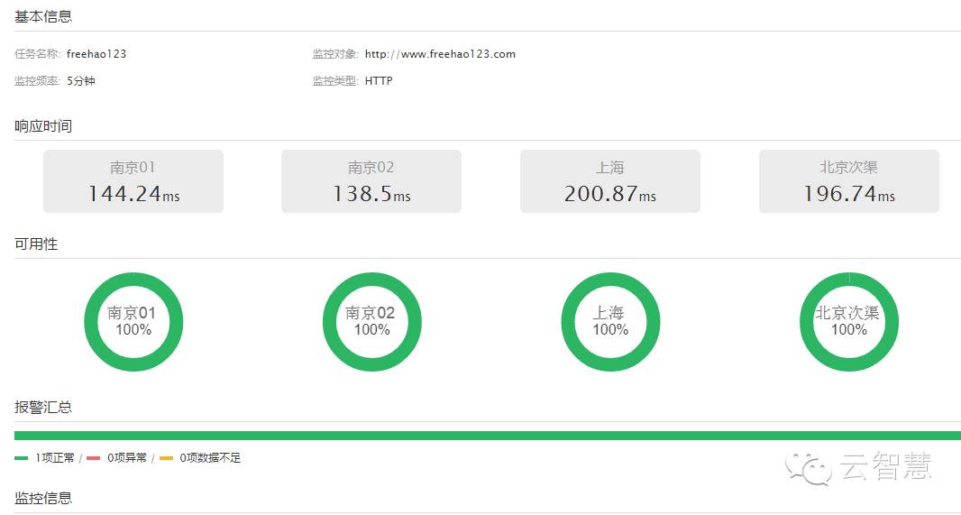Click the green alarm summary bar
Screen dimensions: 961x515
tap(488, 436)
